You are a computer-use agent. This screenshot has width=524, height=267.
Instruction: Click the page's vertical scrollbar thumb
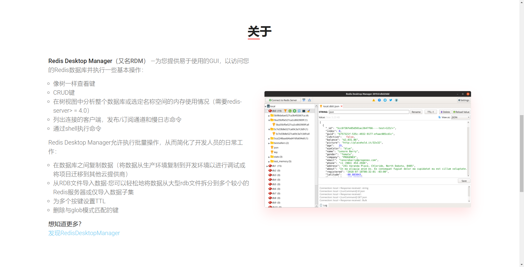coord(522,153)
